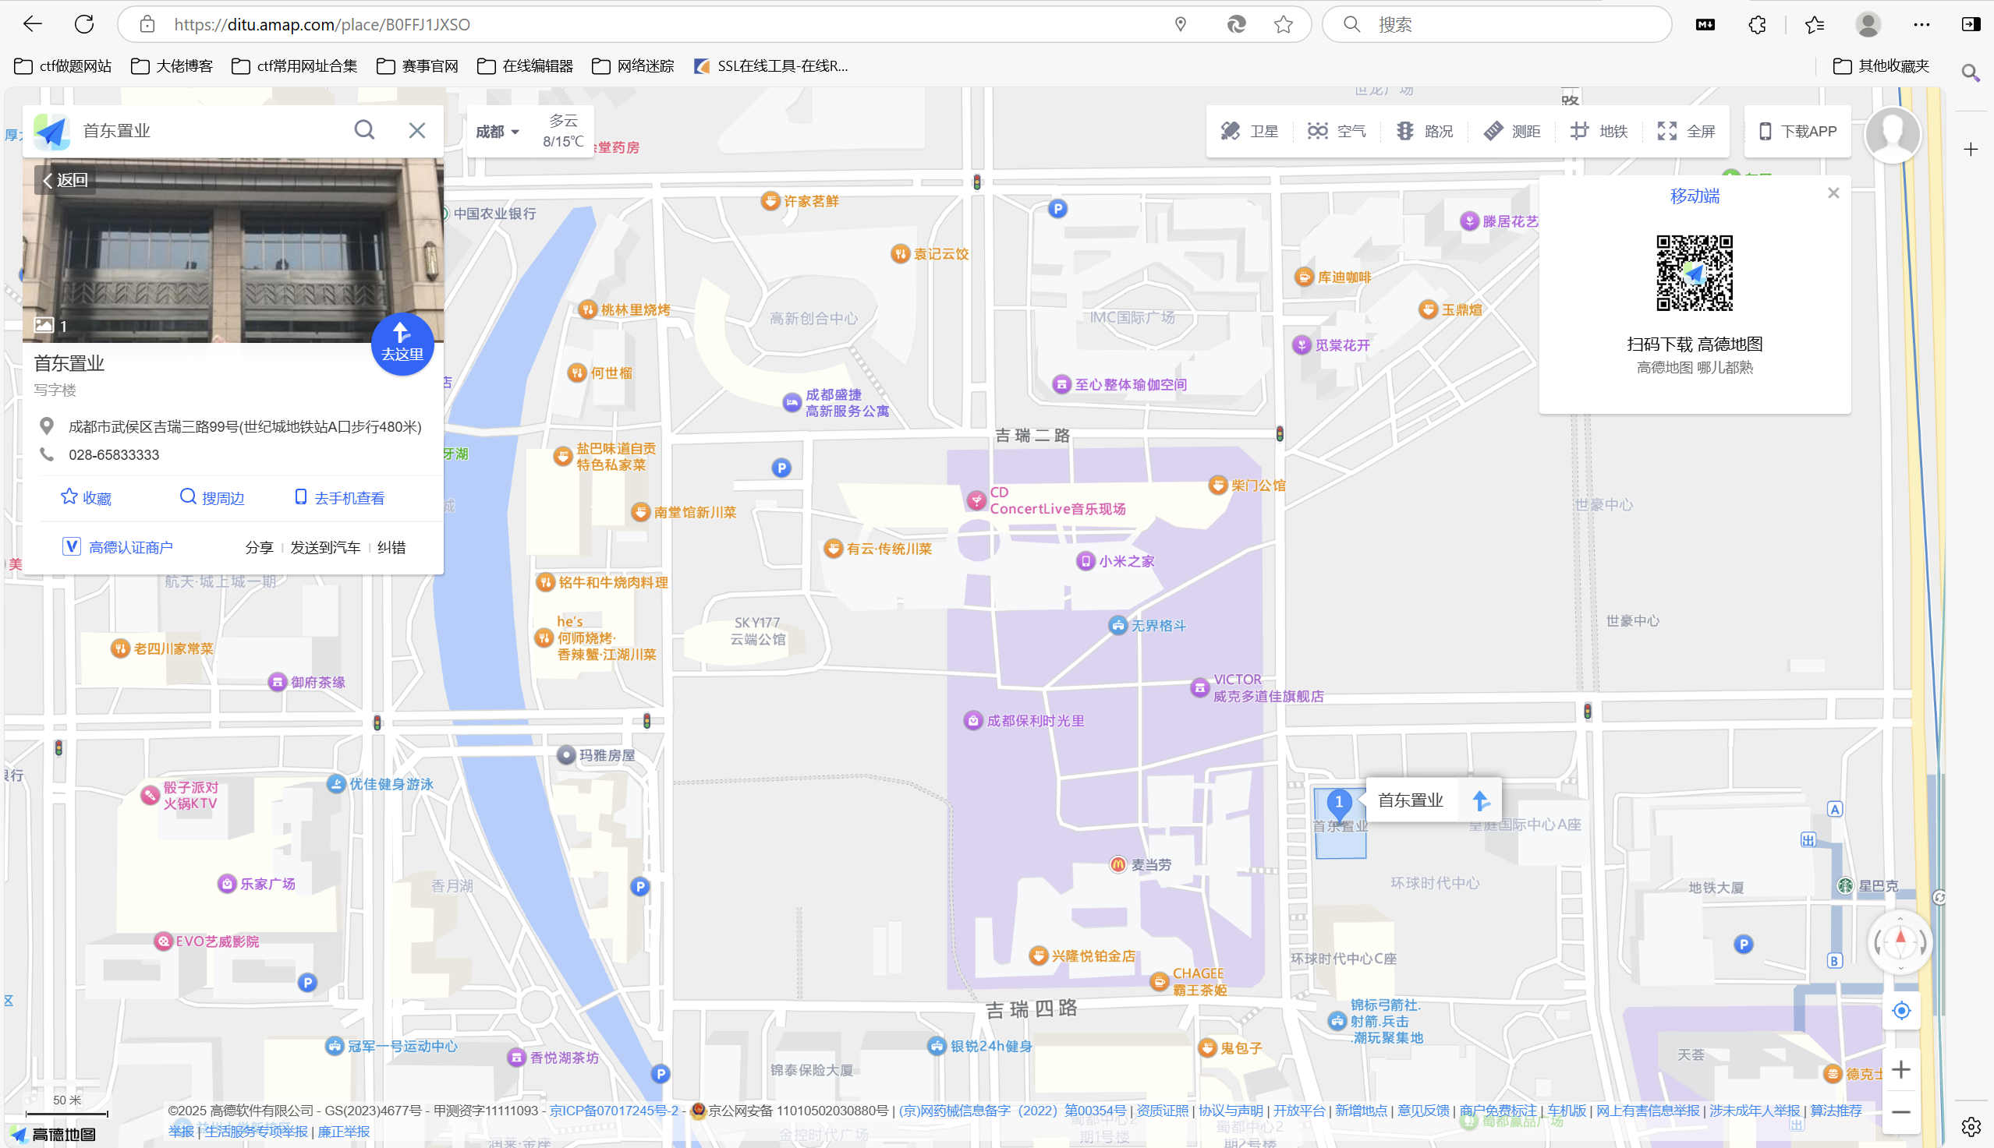Open the 其他收藏夹 folder
The image size is (1994, 1148).
(x=1880, y=66)
